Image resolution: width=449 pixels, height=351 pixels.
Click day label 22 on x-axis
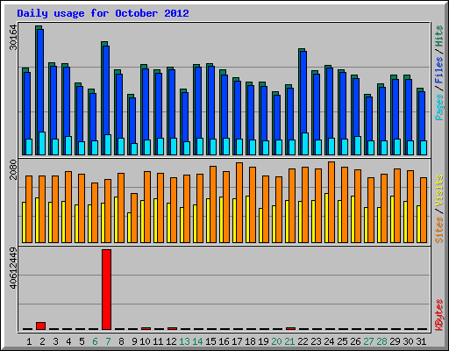(x=303, y=341)
